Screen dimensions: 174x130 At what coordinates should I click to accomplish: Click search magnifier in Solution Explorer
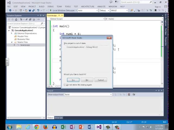(x=42, y=24)
